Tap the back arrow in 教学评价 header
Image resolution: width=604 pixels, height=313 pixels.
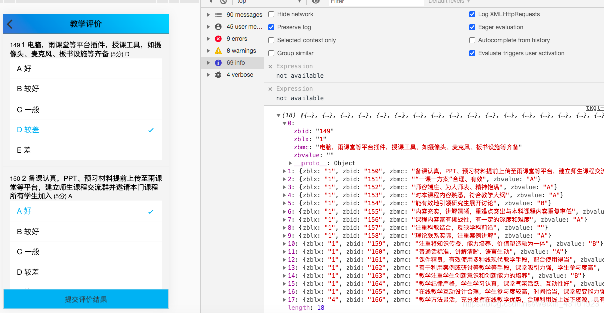coord(10,24)
